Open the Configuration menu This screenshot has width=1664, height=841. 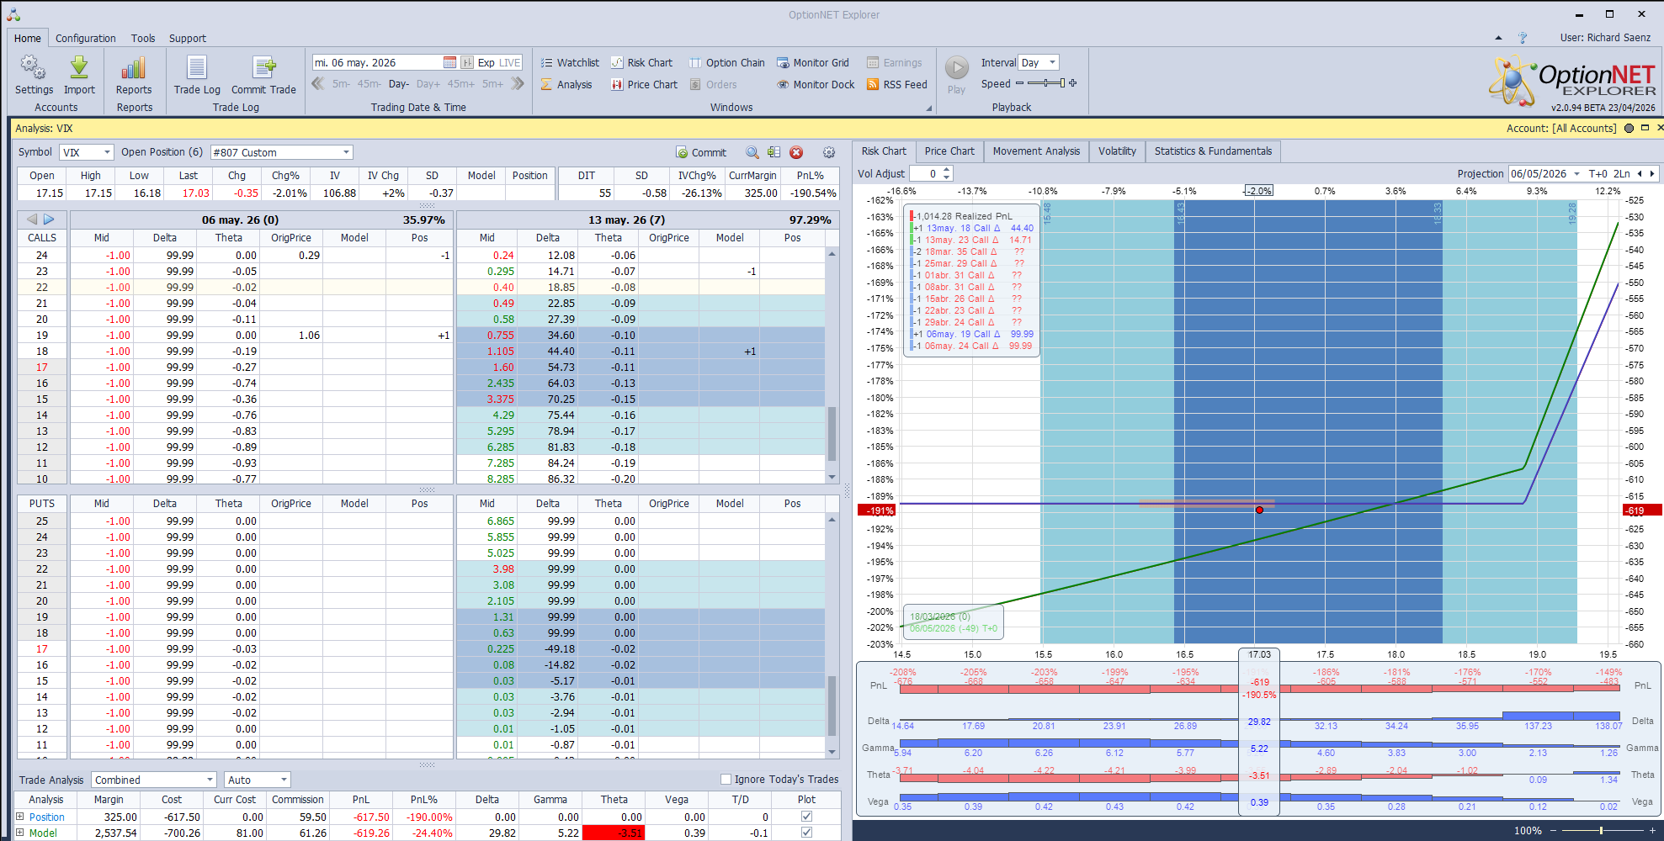85,38
